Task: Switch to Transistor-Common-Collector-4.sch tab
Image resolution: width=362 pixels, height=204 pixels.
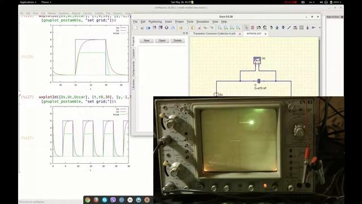Action: pos(214,34)
